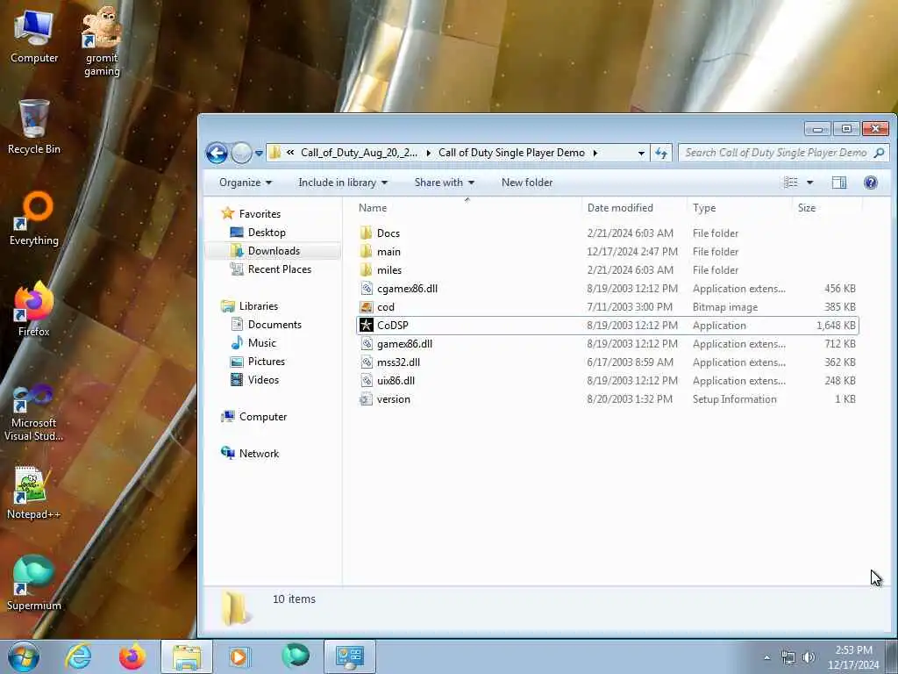Refresh the folder with the refresh button
This screenshot has width=898, height=674.
(x=661, y=153)
